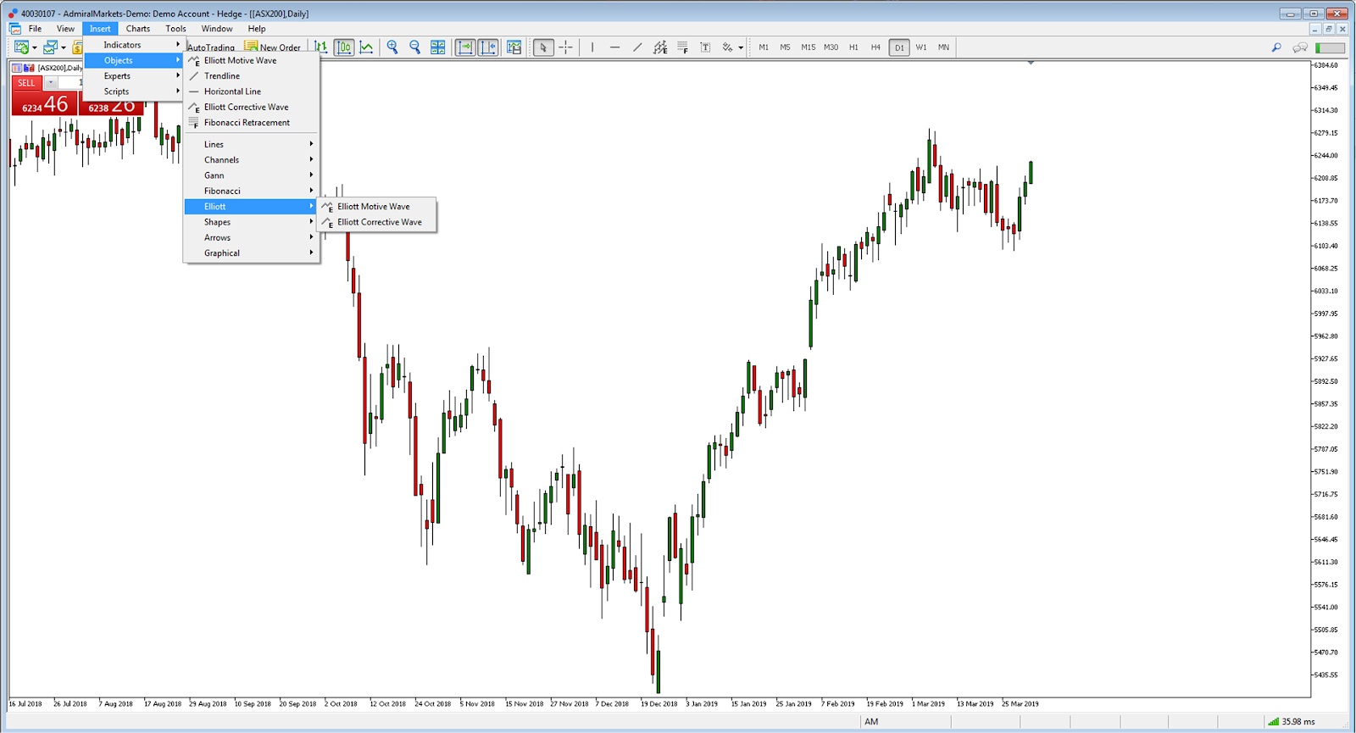The height and width of the screenshot is (733, 1356).
Task: Click the Zoom In magnifier icon
Action: 392,47
